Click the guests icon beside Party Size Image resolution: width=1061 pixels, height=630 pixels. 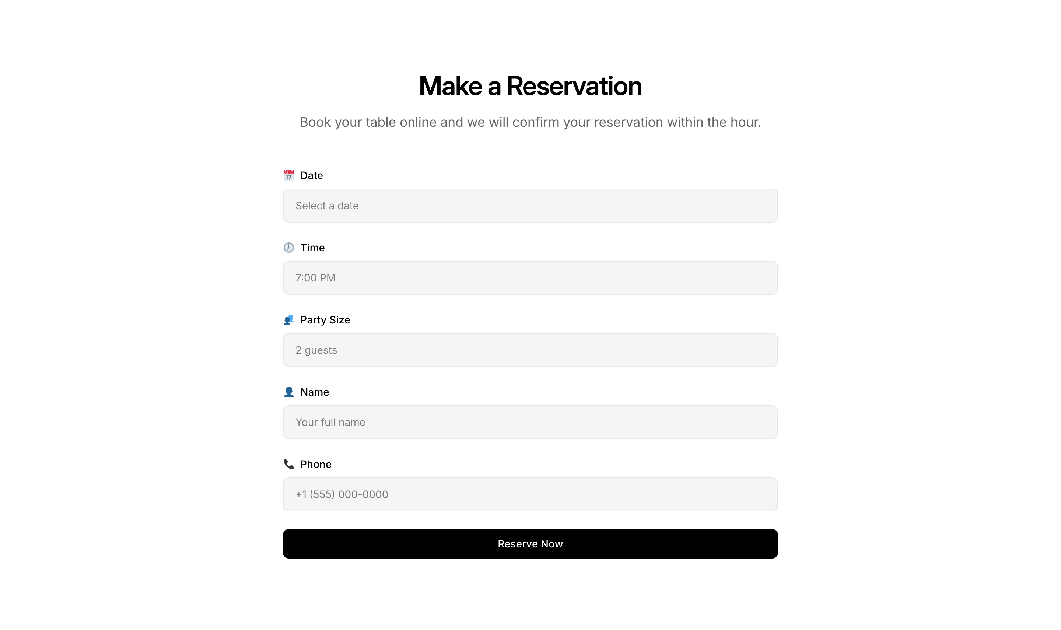(x=288, y=320)
